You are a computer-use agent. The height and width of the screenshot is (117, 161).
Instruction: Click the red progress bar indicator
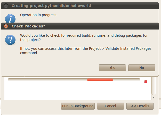(100, 80)
